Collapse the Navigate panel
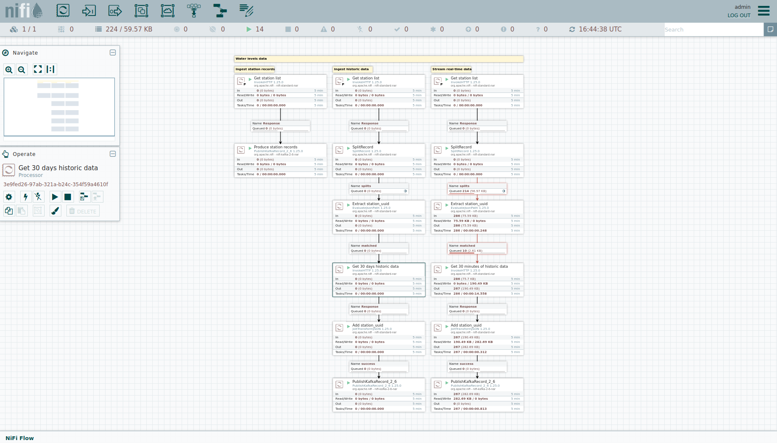The image size is (777, 443). tap(113, 53)
